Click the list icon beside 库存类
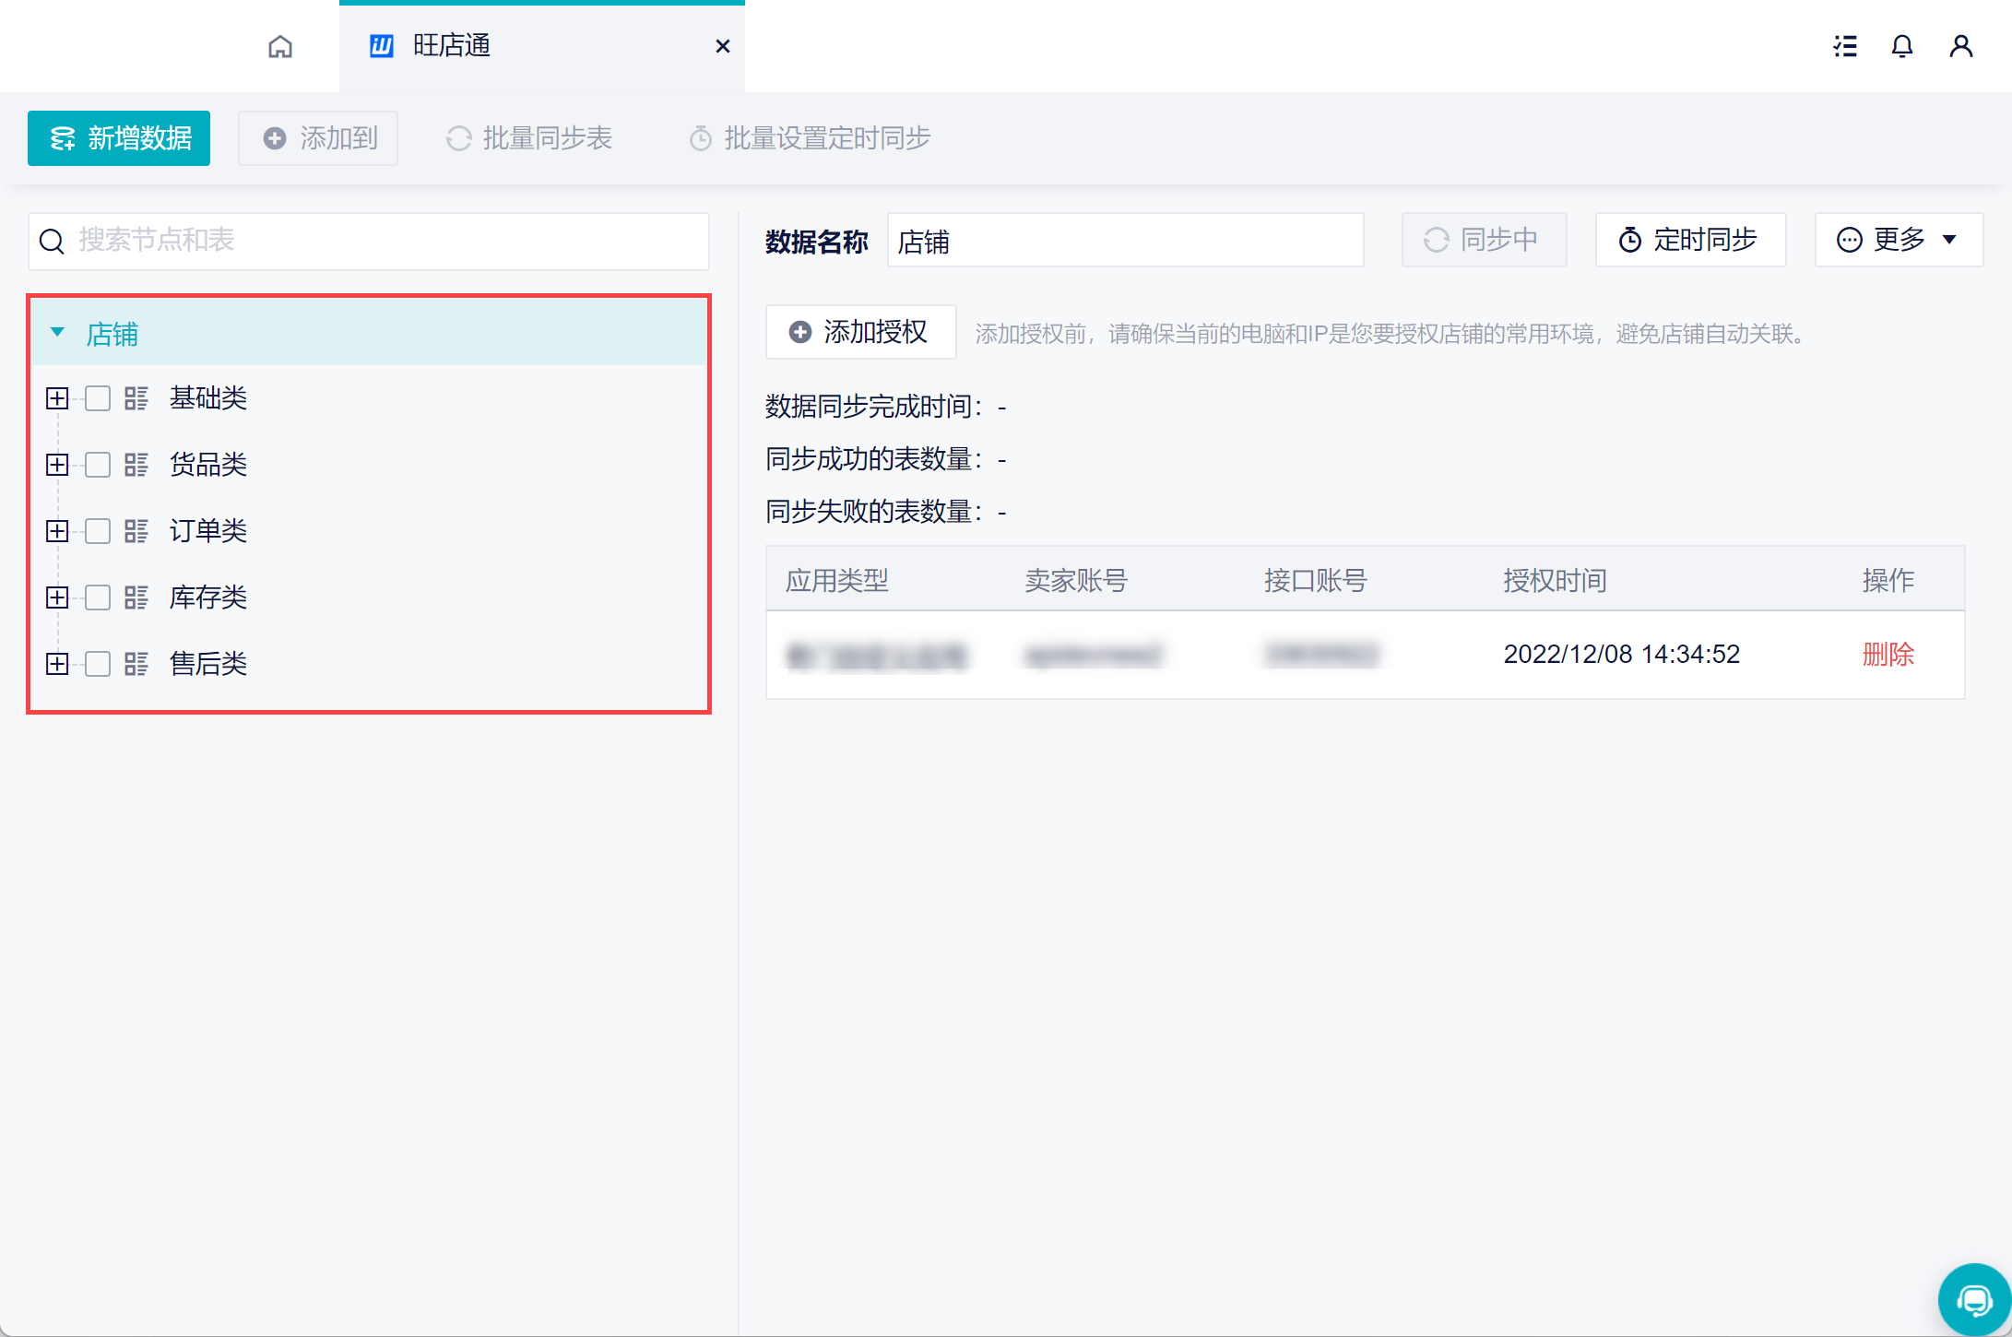Viewport: 2012px width, 1337px height. pyautogui.click(x=136, y=598)
